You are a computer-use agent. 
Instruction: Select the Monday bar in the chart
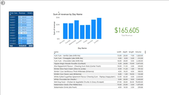pyautogui.click(x=65, y=31)
